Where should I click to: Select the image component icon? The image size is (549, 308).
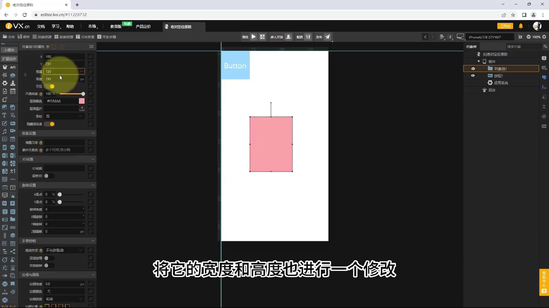pos(4,107)
